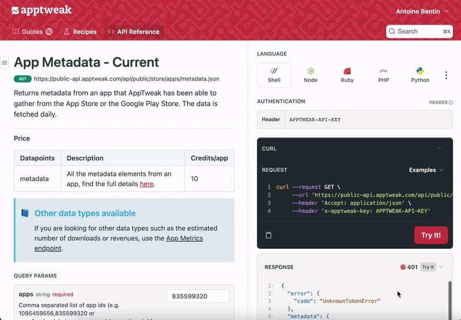Click the APPTWEAK-API-KEY header input

click(368, 119)
